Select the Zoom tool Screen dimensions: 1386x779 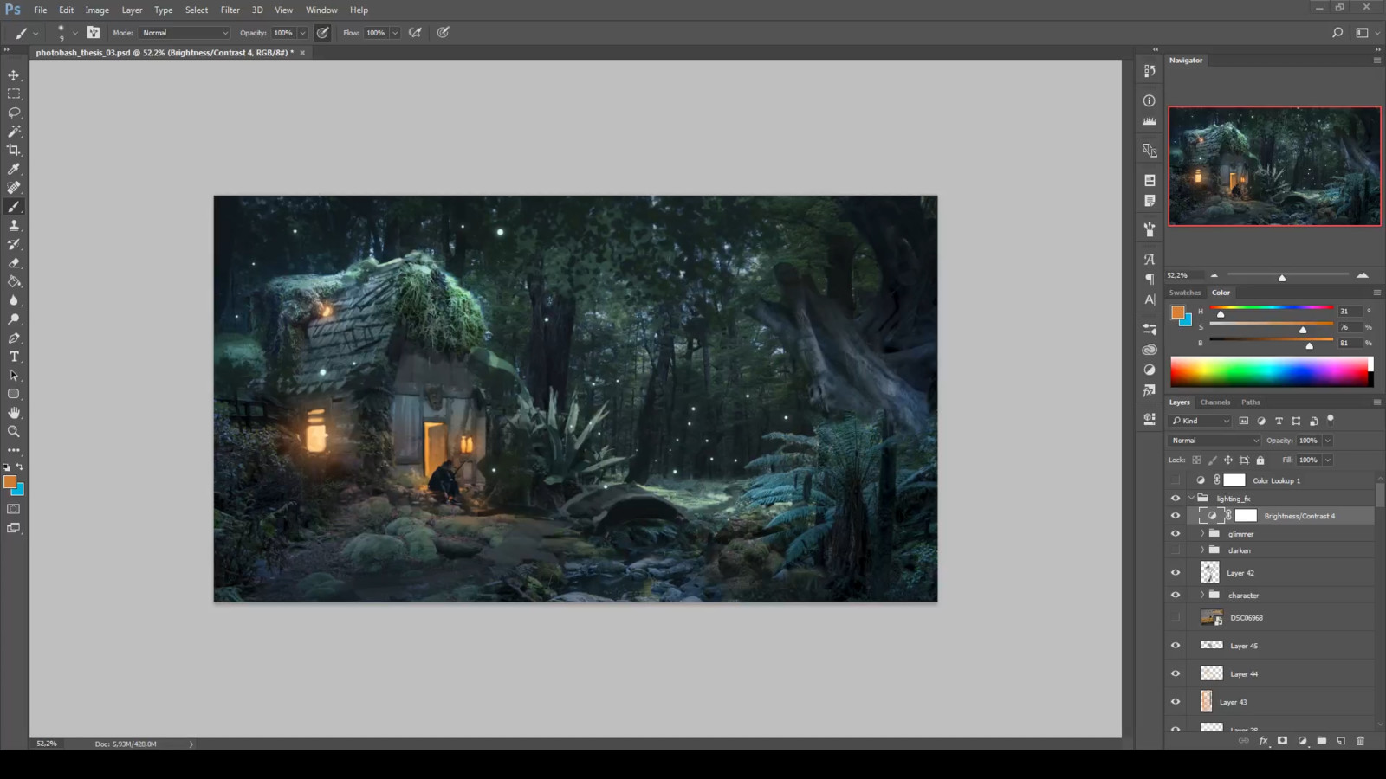click(x=14, y=431)
